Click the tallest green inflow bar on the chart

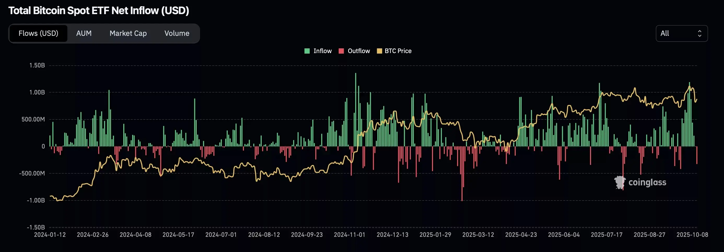[x=355, y=110]
